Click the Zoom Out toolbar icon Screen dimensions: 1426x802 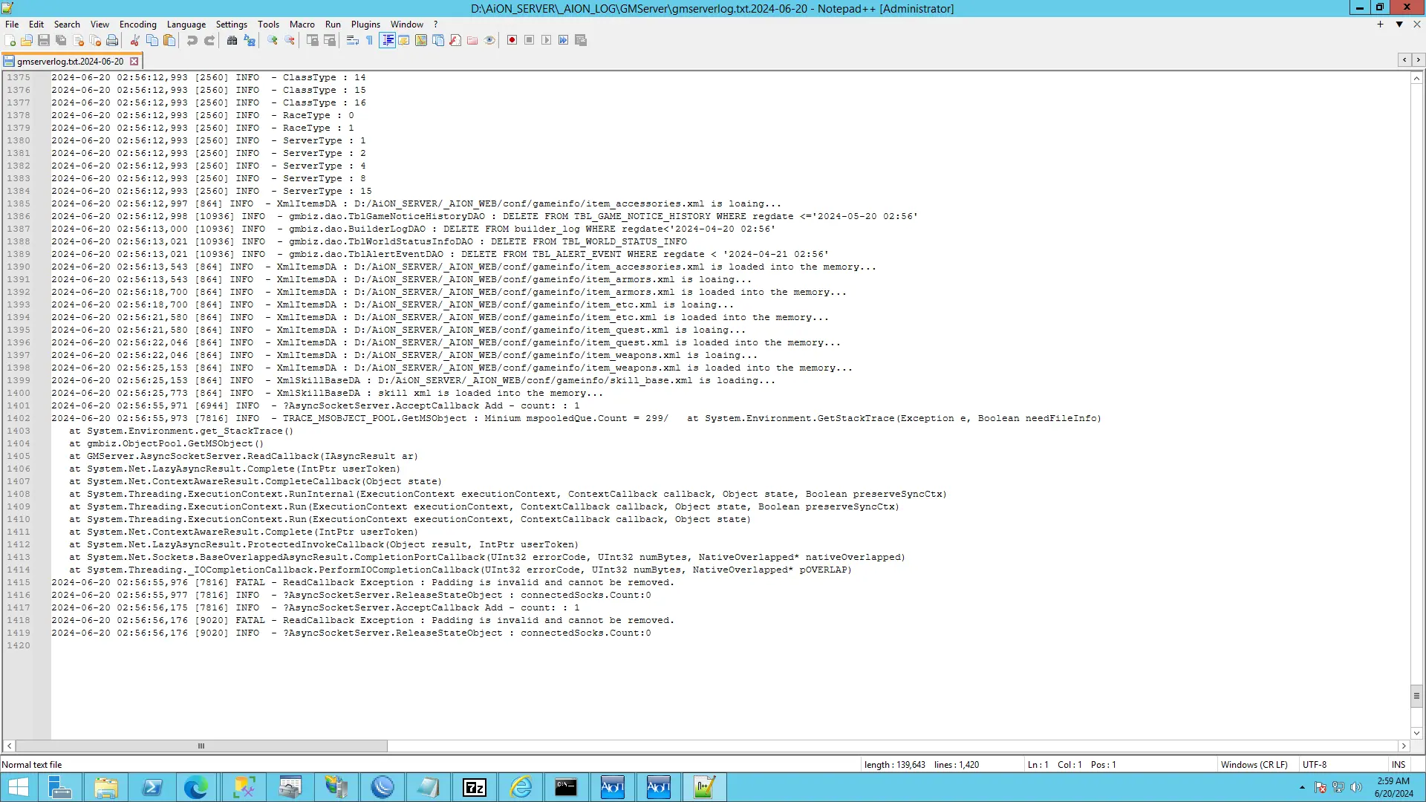(289, 40)
